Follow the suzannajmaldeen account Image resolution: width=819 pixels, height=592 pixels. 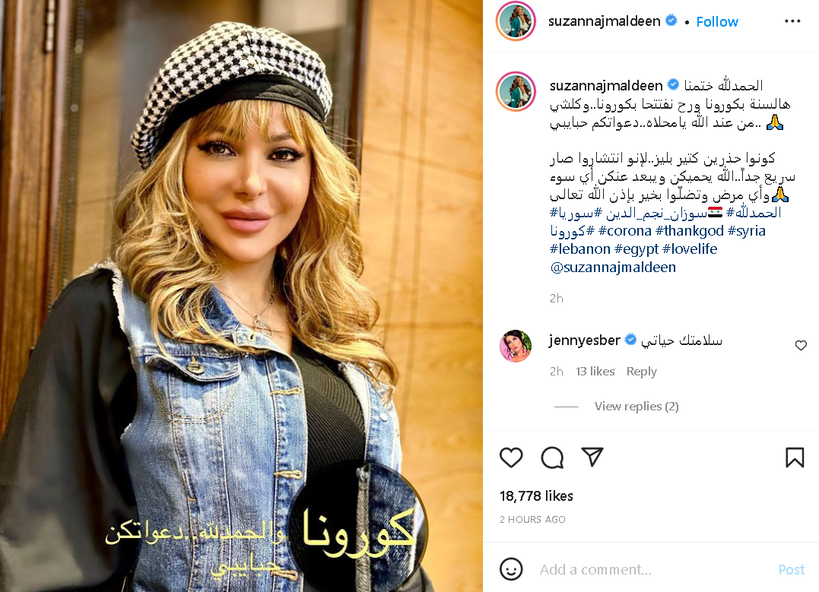(717, 21)
